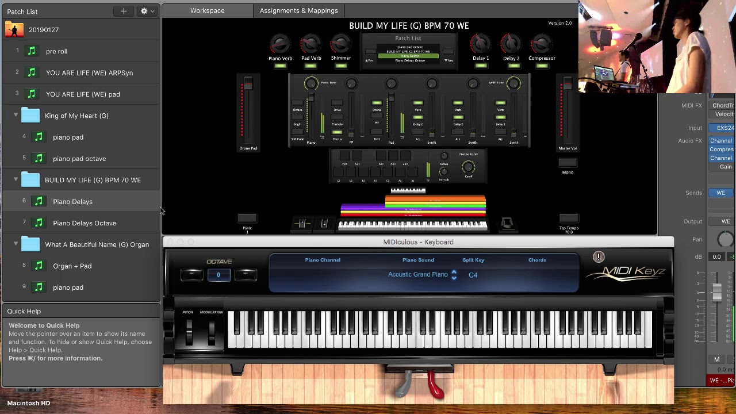
Task: Mute the channel strip with M
Action: (717, 359)
